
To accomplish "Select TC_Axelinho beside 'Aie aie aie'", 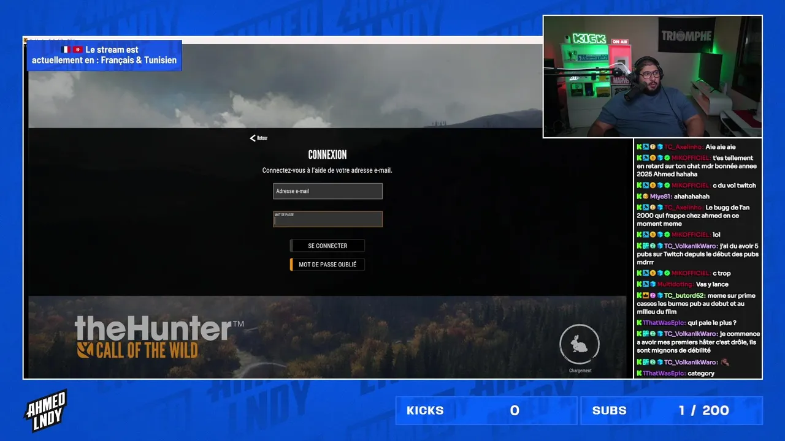I will point(684,147).
